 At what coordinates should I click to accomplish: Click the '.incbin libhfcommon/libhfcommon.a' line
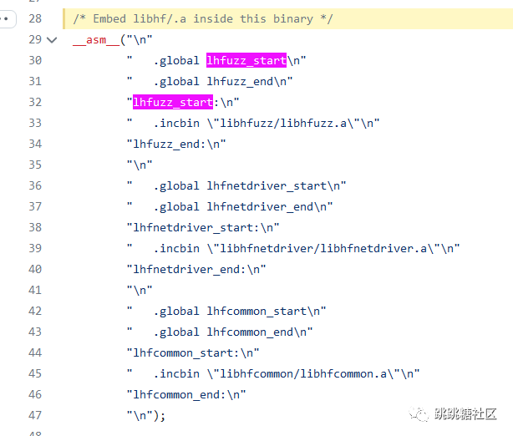(273, 373)
